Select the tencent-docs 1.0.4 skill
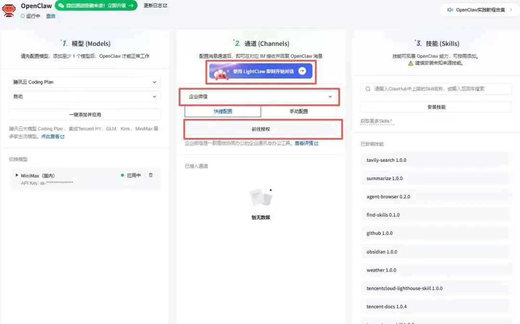 coord(436,307)
